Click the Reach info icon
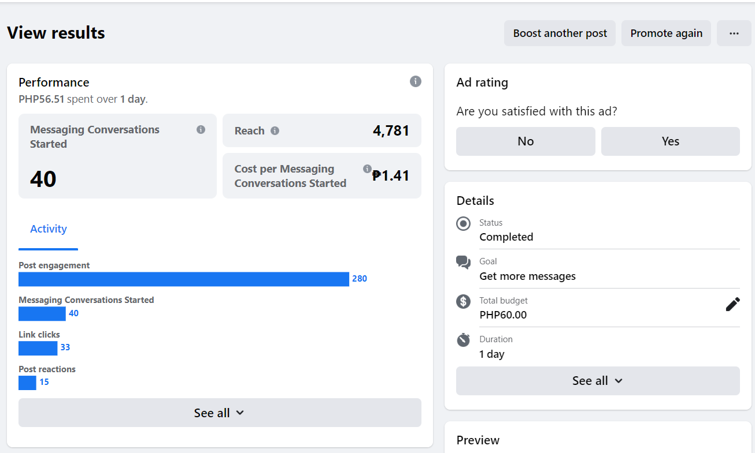The image size is (755, 453). pyautogui.click(x=275, y=131)
